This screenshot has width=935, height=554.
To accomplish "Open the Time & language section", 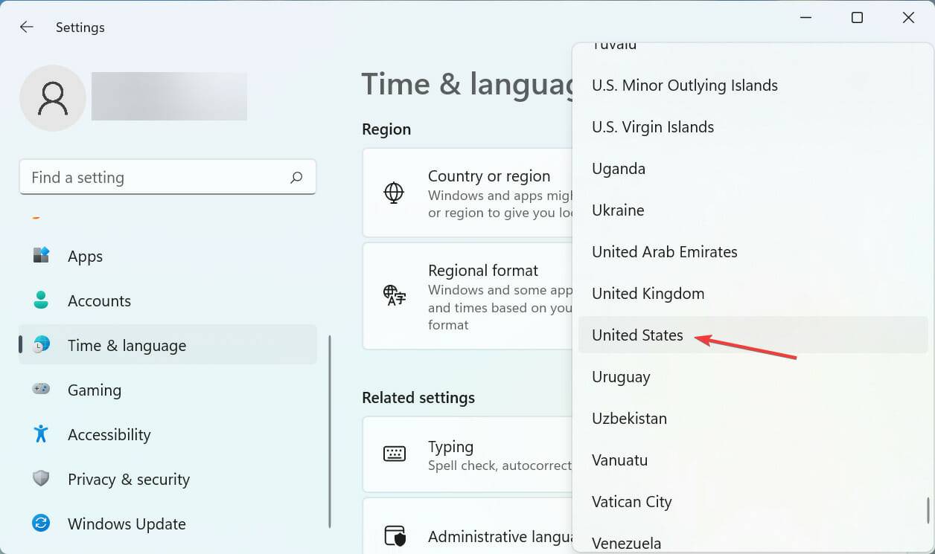I will [127, 345].
